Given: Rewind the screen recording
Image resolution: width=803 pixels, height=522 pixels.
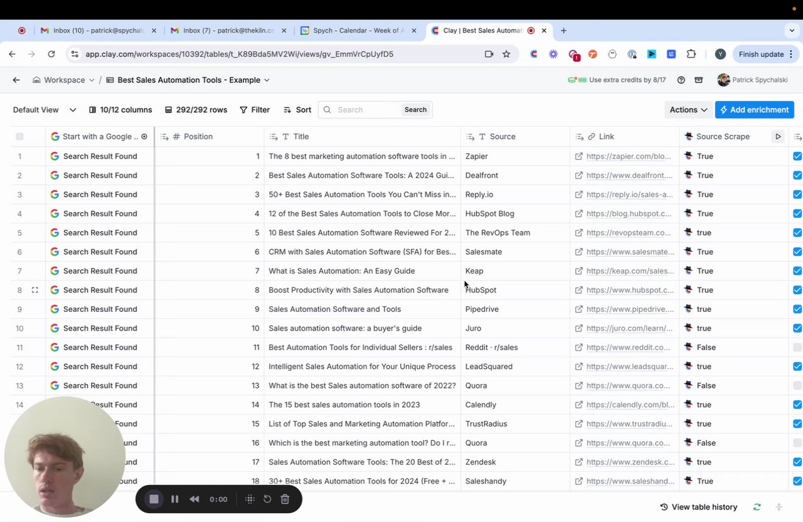Looking at the screenshot, I should pos(194,499).
